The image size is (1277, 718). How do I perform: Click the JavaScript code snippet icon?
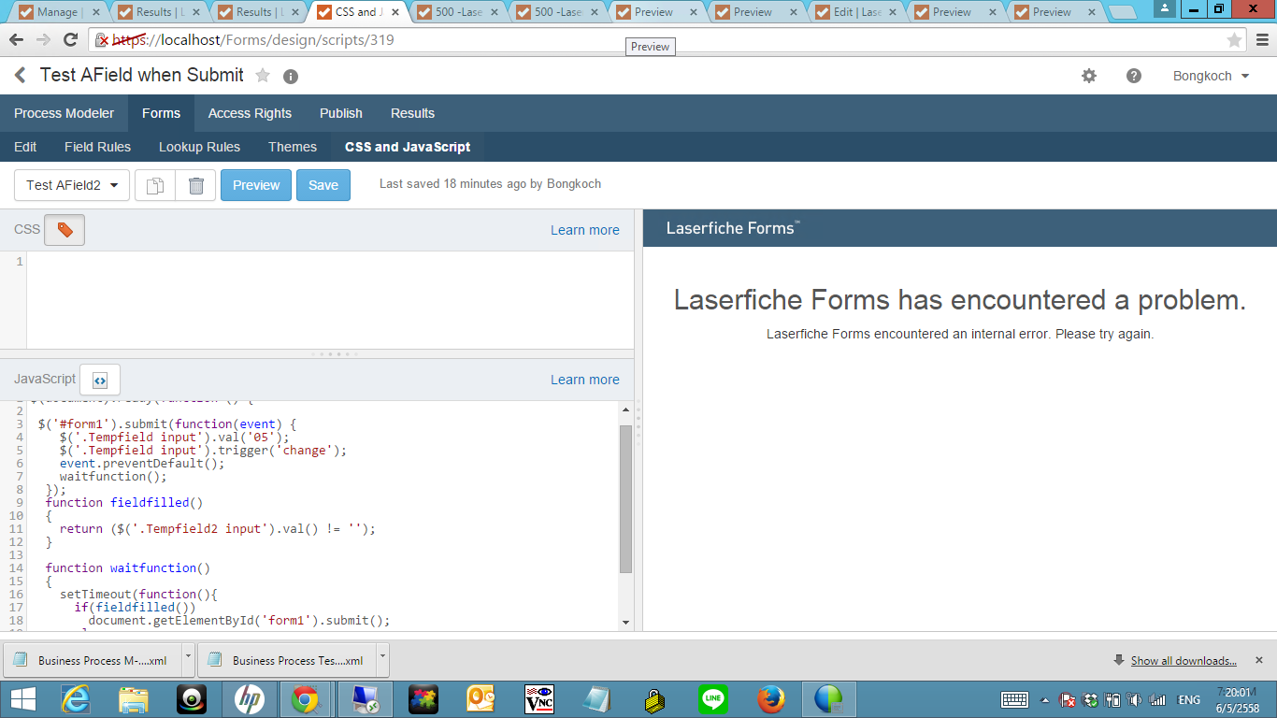(100, 380)
